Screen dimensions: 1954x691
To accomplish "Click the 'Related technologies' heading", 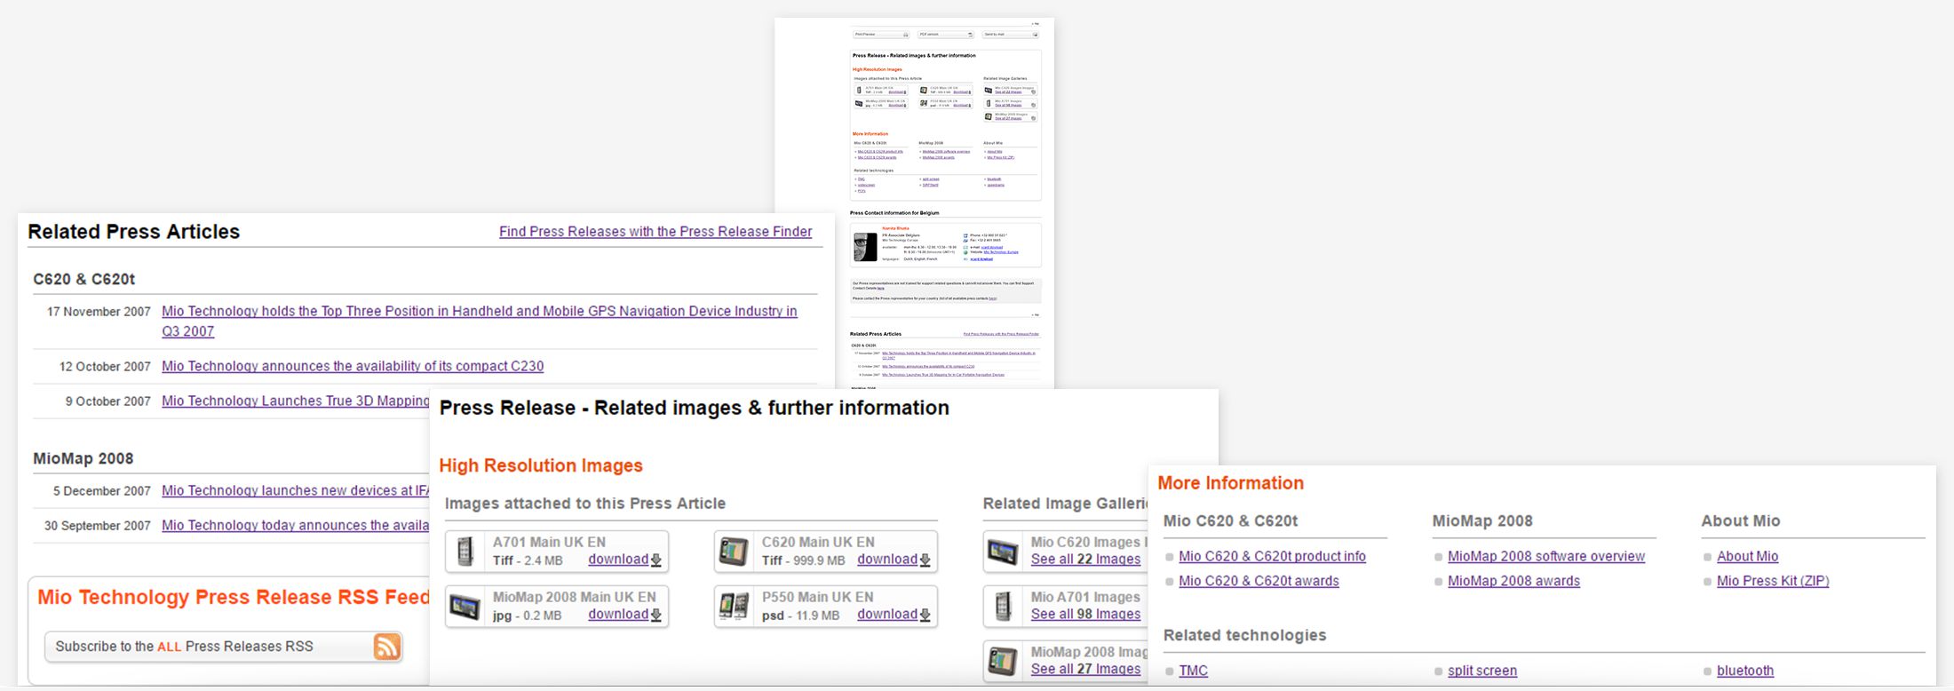I will click(x=1244, y=636).
